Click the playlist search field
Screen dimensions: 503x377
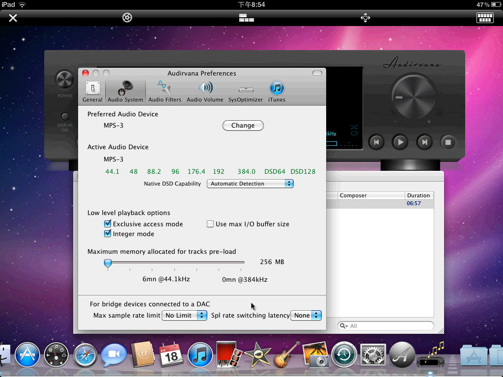[x=386, y=326]
